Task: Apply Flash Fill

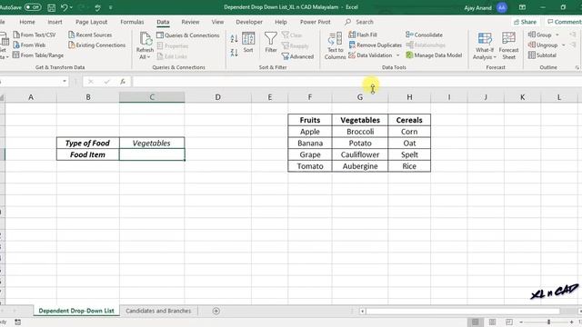Action: point(363,35)
